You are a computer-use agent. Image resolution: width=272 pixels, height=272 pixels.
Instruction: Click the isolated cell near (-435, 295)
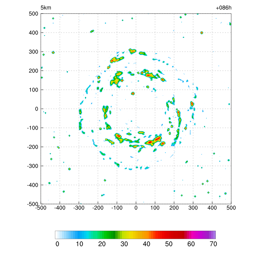(53, 52)
